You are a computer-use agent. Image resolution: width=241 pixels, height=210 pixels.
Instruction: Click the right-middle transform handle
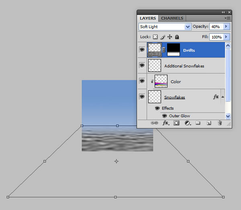(x=188, y=161)
